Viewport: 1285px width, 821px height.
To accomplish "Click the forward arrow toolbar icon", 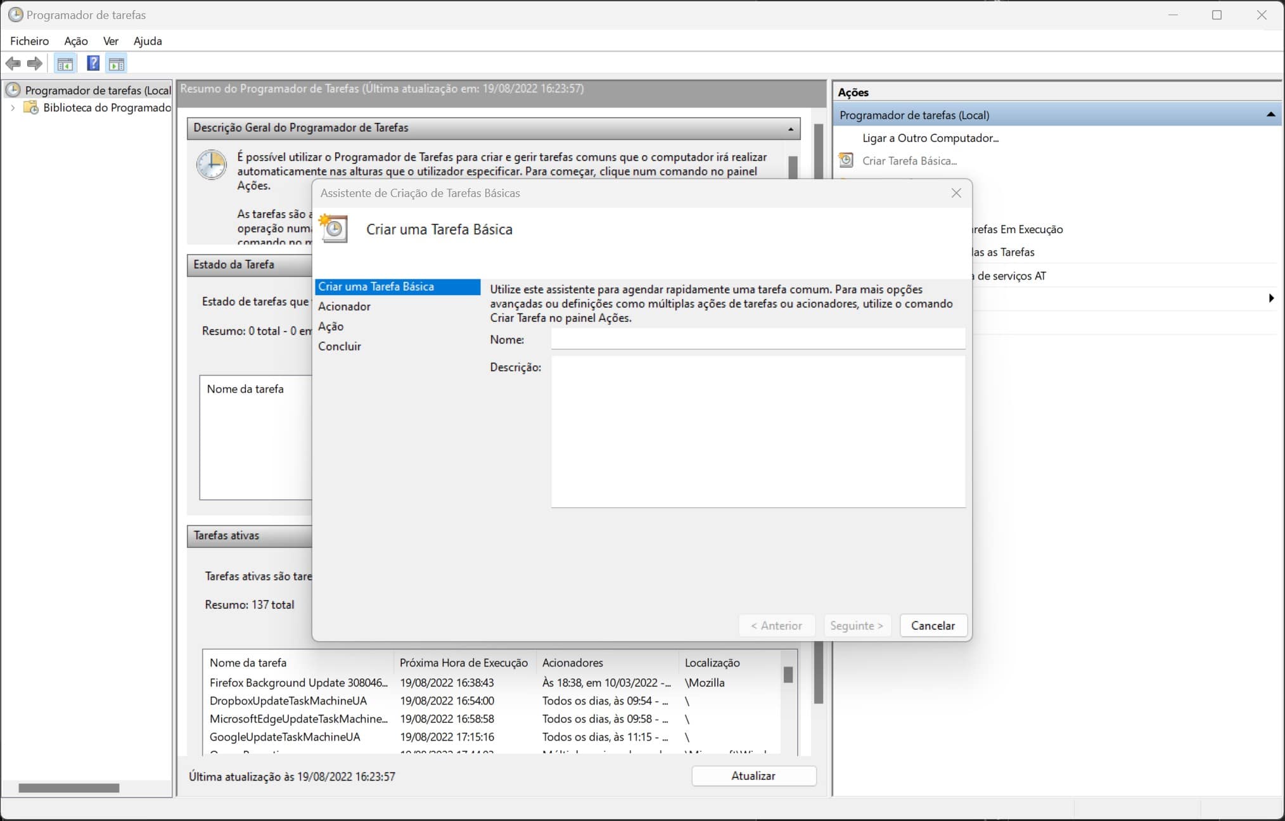I will 35,63.
